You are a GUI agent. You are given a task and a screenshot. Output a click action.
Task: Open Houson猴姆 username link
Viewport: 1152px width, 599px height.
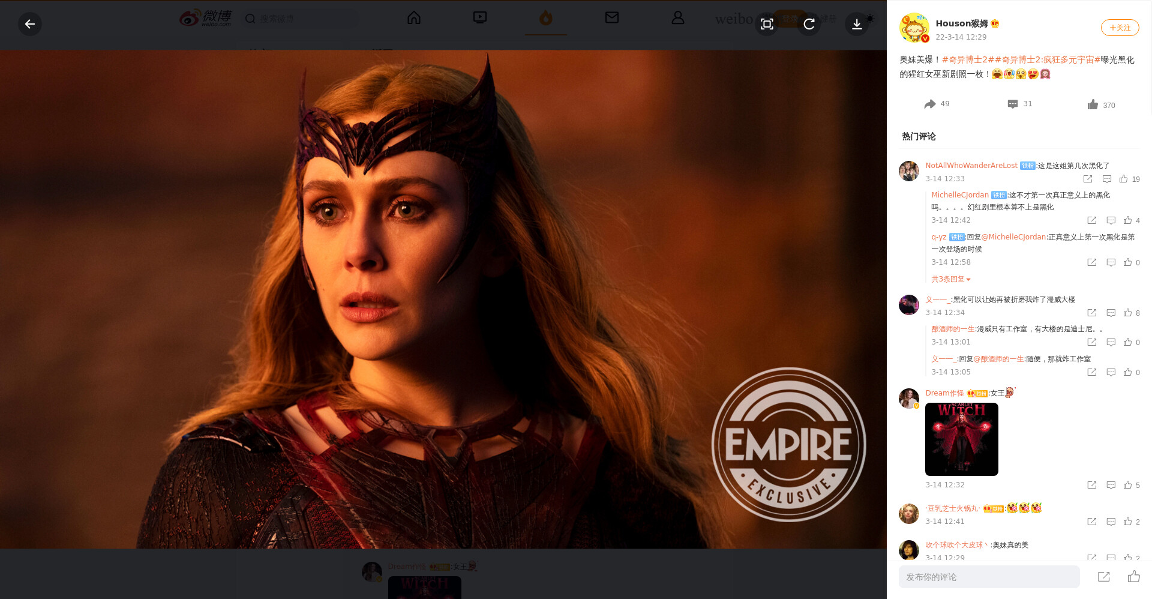click(x=962, y=23)
